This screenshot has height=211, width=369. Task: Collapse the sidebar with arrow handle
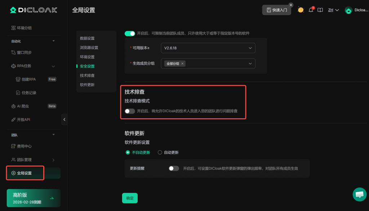pos(64,119)
